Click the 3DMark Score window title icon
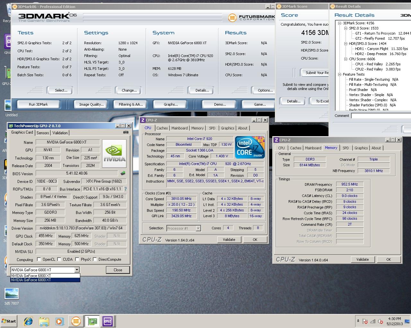The height and width of the screenshot is (328, 411). tap(279, 6)
